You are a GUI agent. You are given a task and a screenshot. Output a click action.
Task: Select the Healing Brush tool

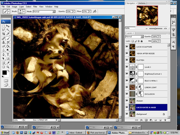click(x=4, y=38)
